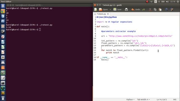
Task: Open the Software Updater launcher icon
Action: click(x=3, y=73)
